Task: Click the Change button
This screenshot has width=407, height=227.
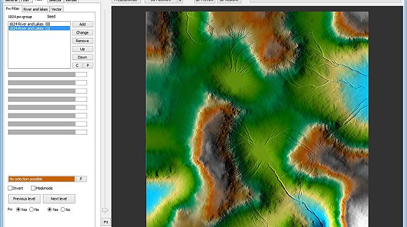Action: (x=83, y=33)
